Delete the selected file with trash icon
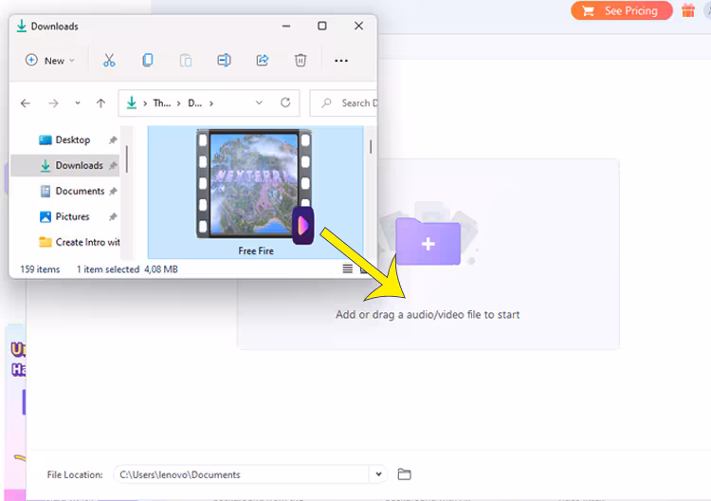711x501 pixels. click(301, 61)
